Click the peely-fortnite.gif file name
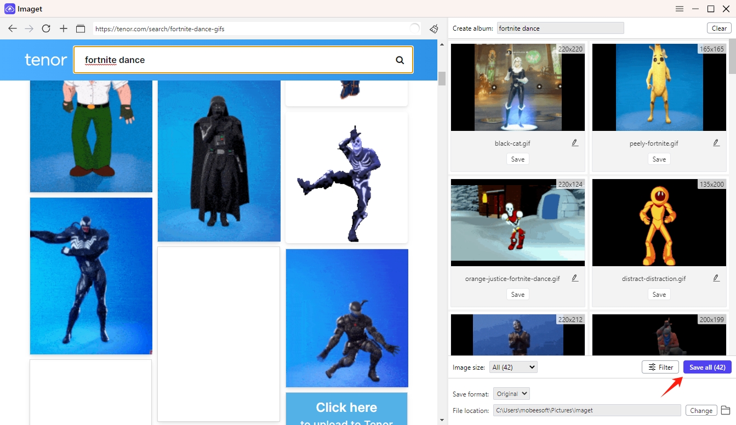This screenshot has width=736, height=425. pyautogui.click(x=654, y=143)
